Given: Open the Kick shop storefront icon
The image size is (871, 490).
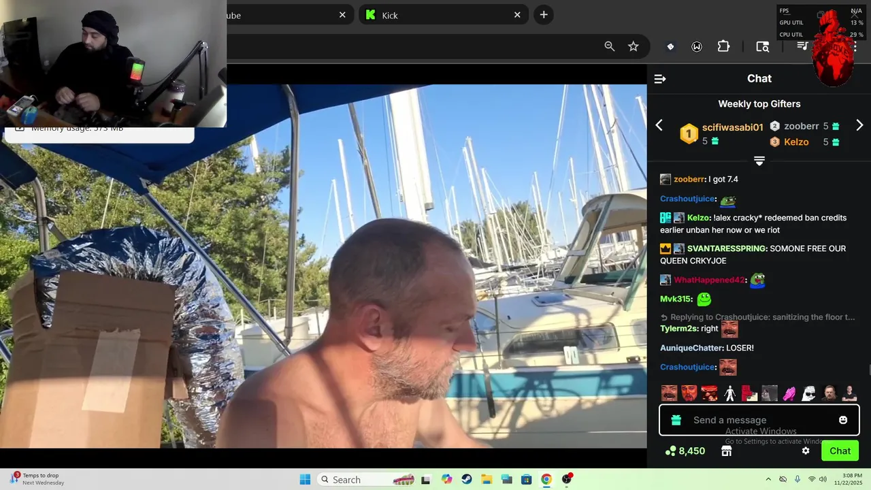Looking at the screenshot, I should point(727,451).
